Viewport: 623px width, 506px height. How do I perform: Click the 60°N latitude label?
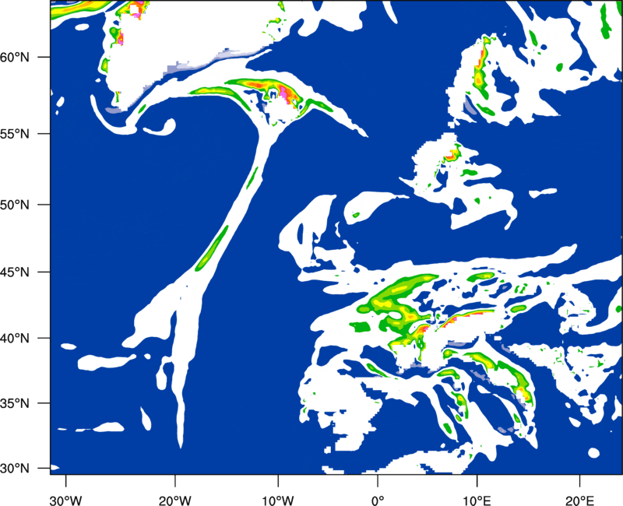pos(15,58)
